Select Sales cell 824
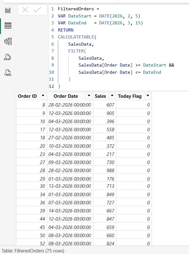The width and height of the screenshot is (189, 254). [105, 243]
